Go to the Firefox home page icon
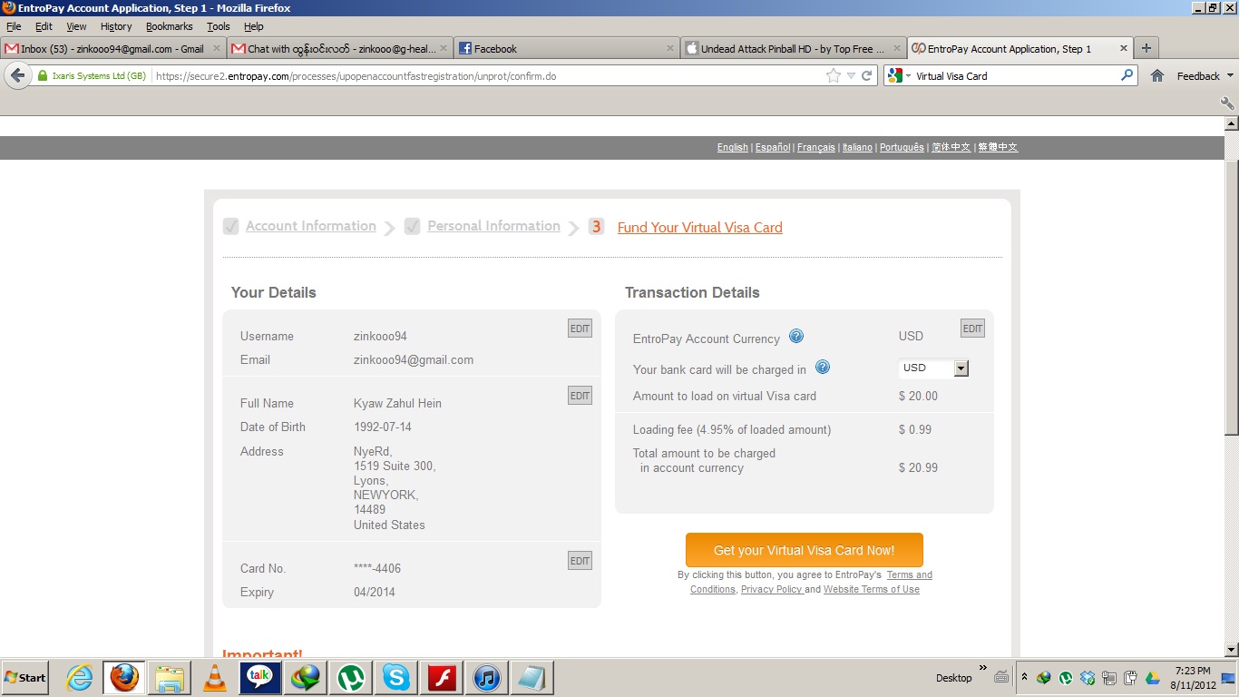 1157,76
